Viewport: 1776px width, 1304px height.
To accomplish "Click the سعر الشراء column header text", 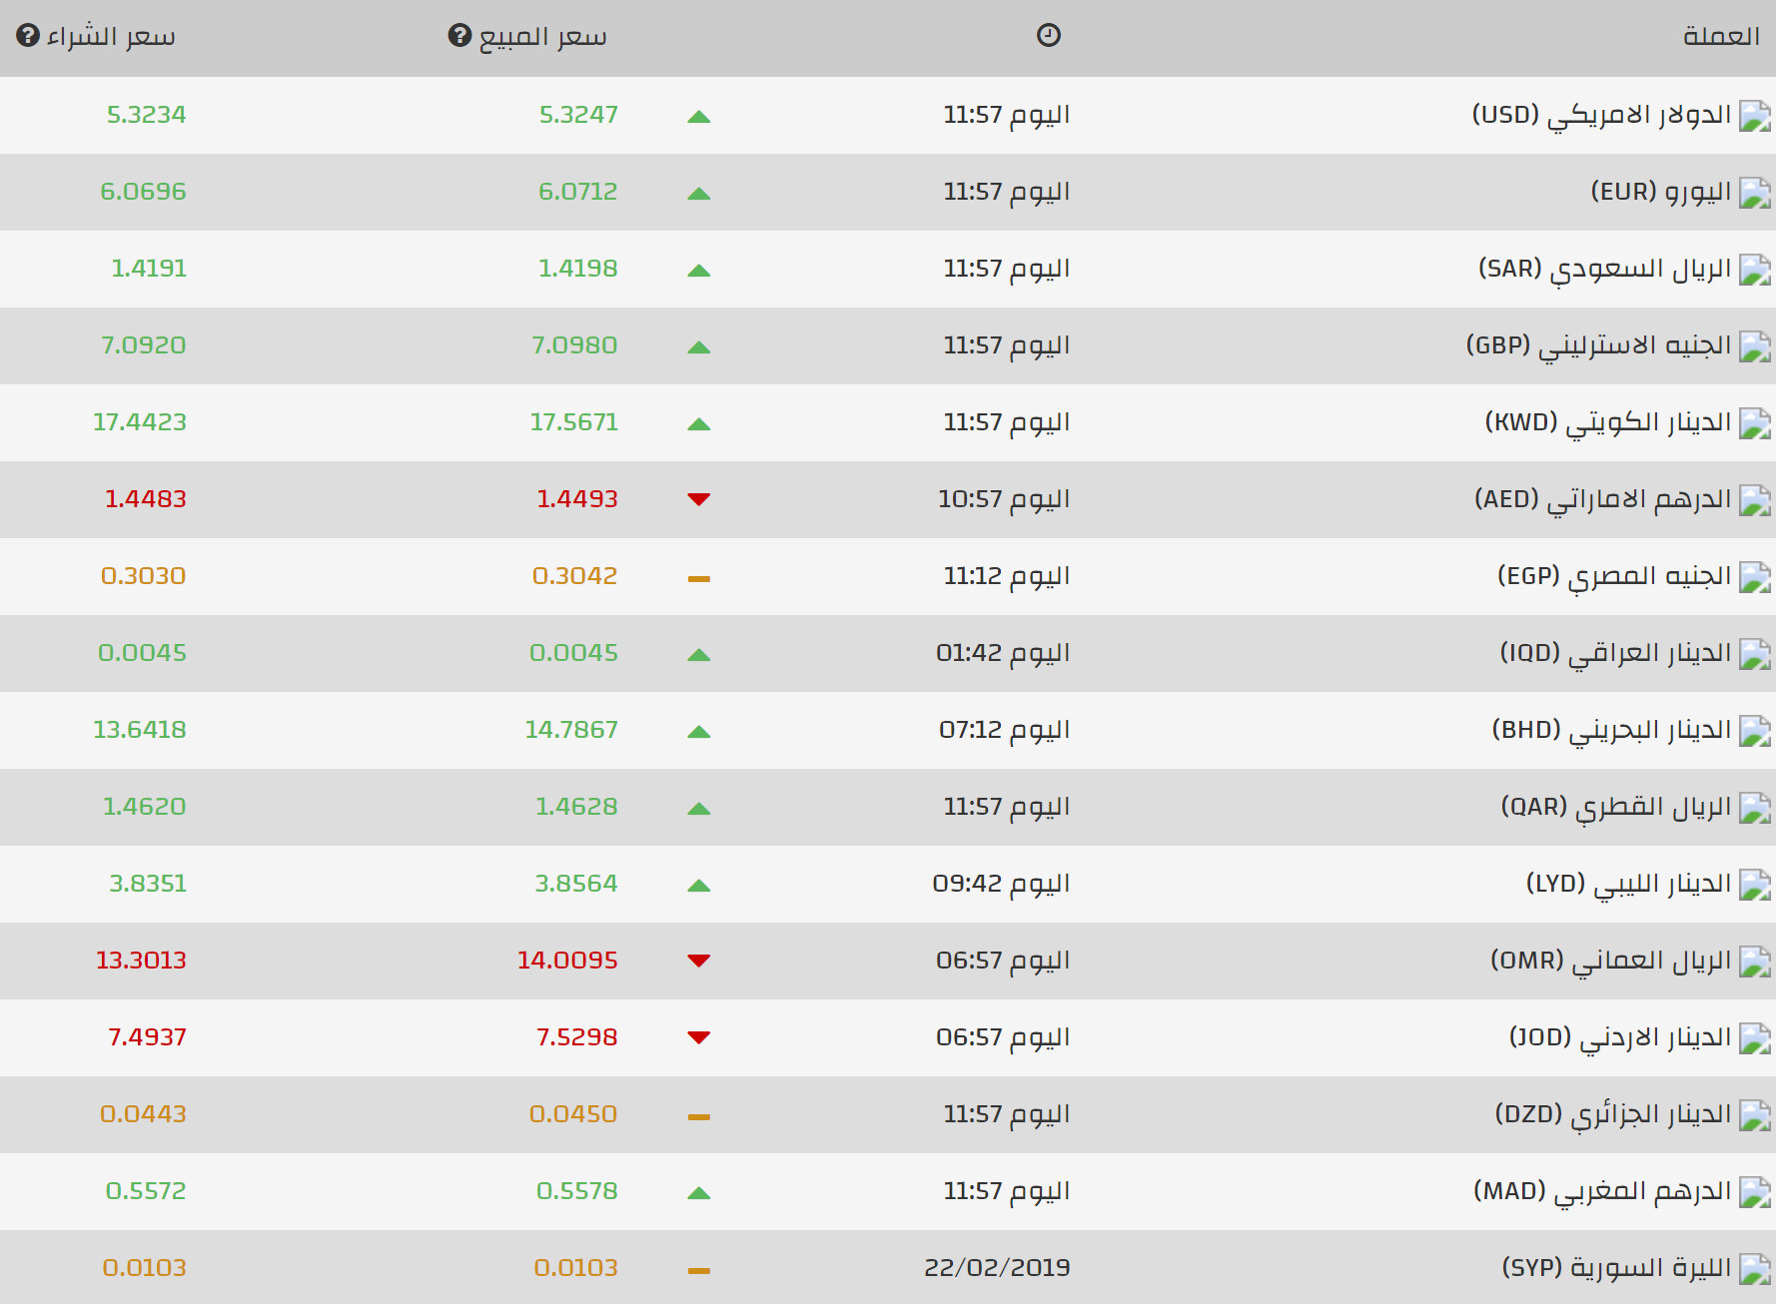I will coord(111,37).
